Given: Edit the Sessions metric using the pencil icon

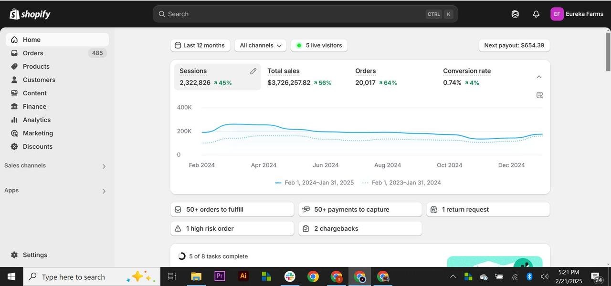Looking at the screenshot, I should point(253,71).
